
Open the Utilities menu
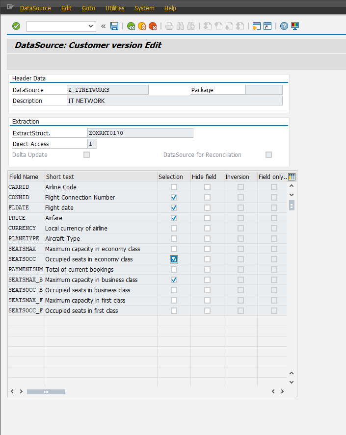[x=115, y=8]
